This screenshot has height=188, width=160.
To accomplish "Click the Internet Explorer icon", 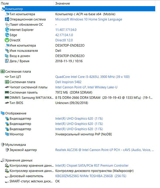I will point(7,29).
